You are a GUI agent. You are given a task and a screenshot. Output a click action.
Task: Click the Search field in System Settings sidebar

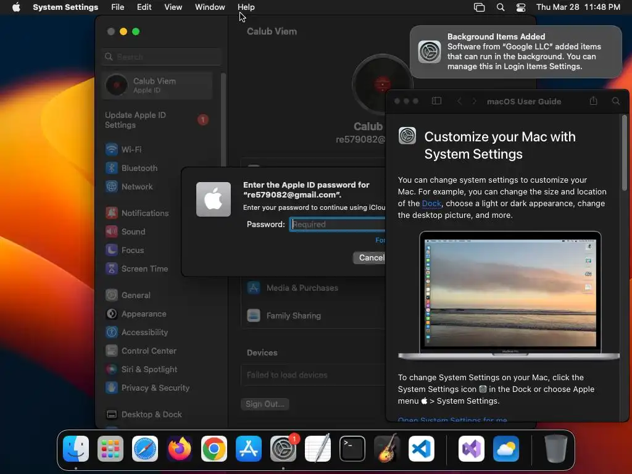pos(162,57)
